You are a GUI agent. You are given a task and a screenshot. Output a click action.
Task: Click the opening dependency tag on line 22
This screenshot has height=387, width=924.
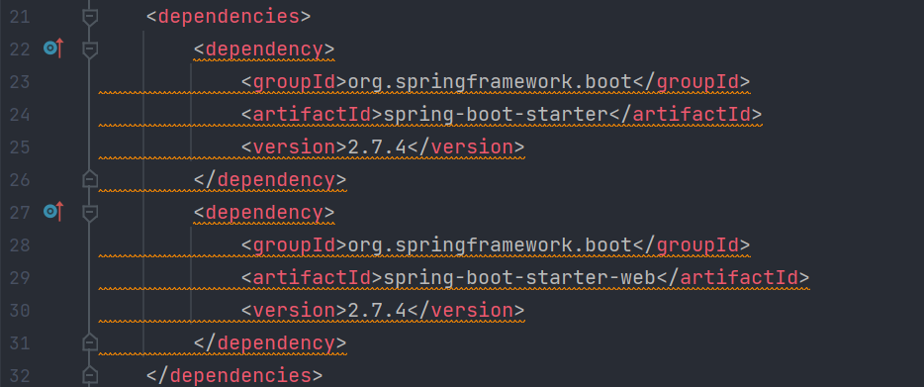click(264, 48)
